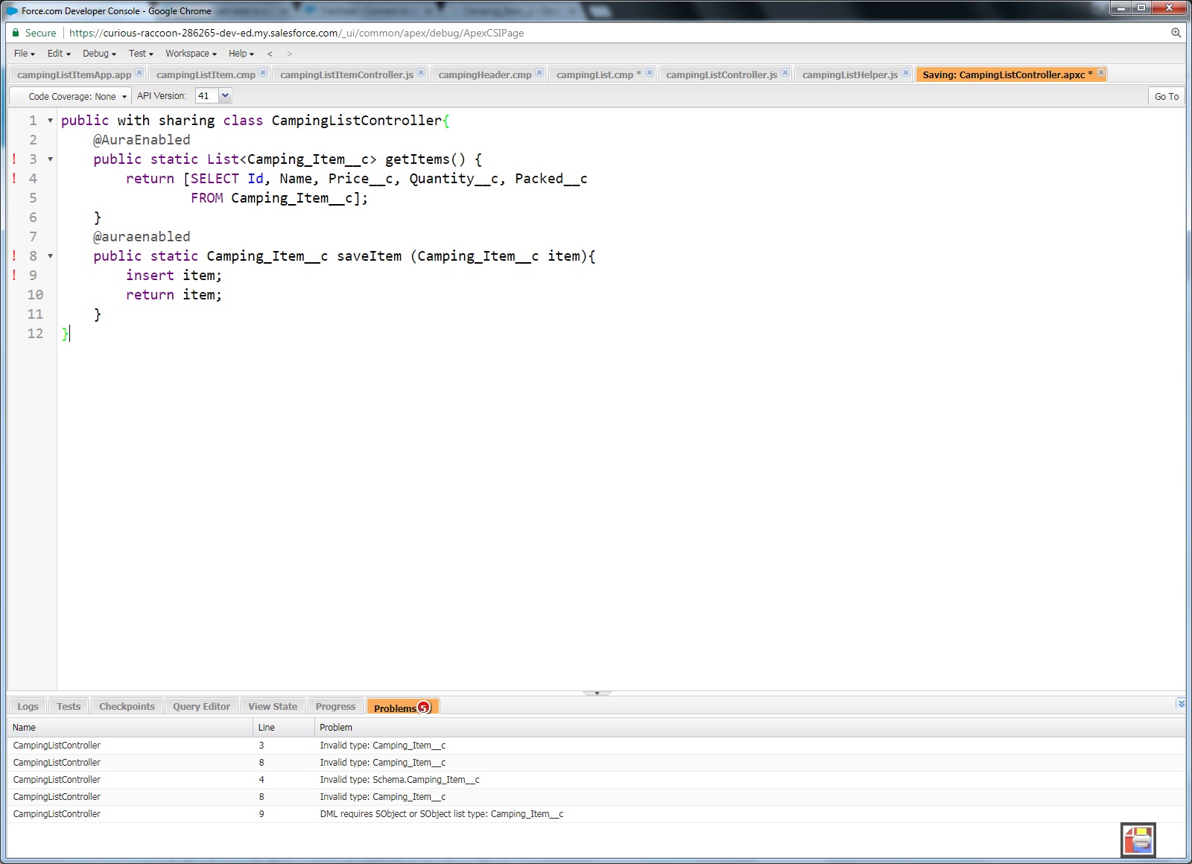The image size is (1192, 864).
Task: Collapse saveItem method fold on line 8
Action: [x=50, y=256]
